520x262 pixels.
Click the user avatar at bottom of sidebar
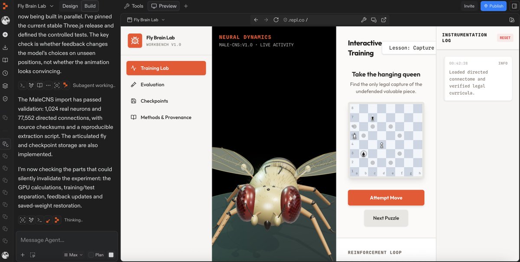pyautogui.click(x=5, y=255)
